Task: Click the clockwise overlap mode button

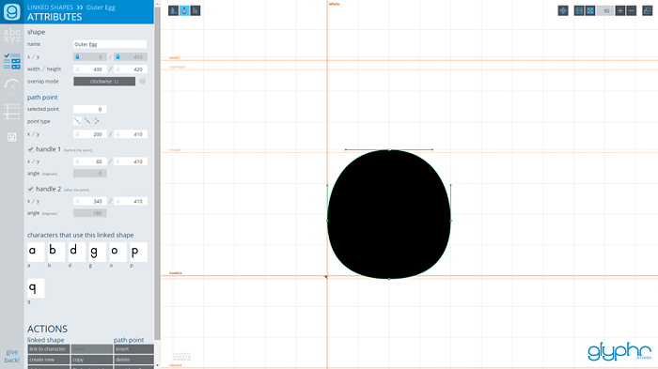Action: [x=104, y=82]
